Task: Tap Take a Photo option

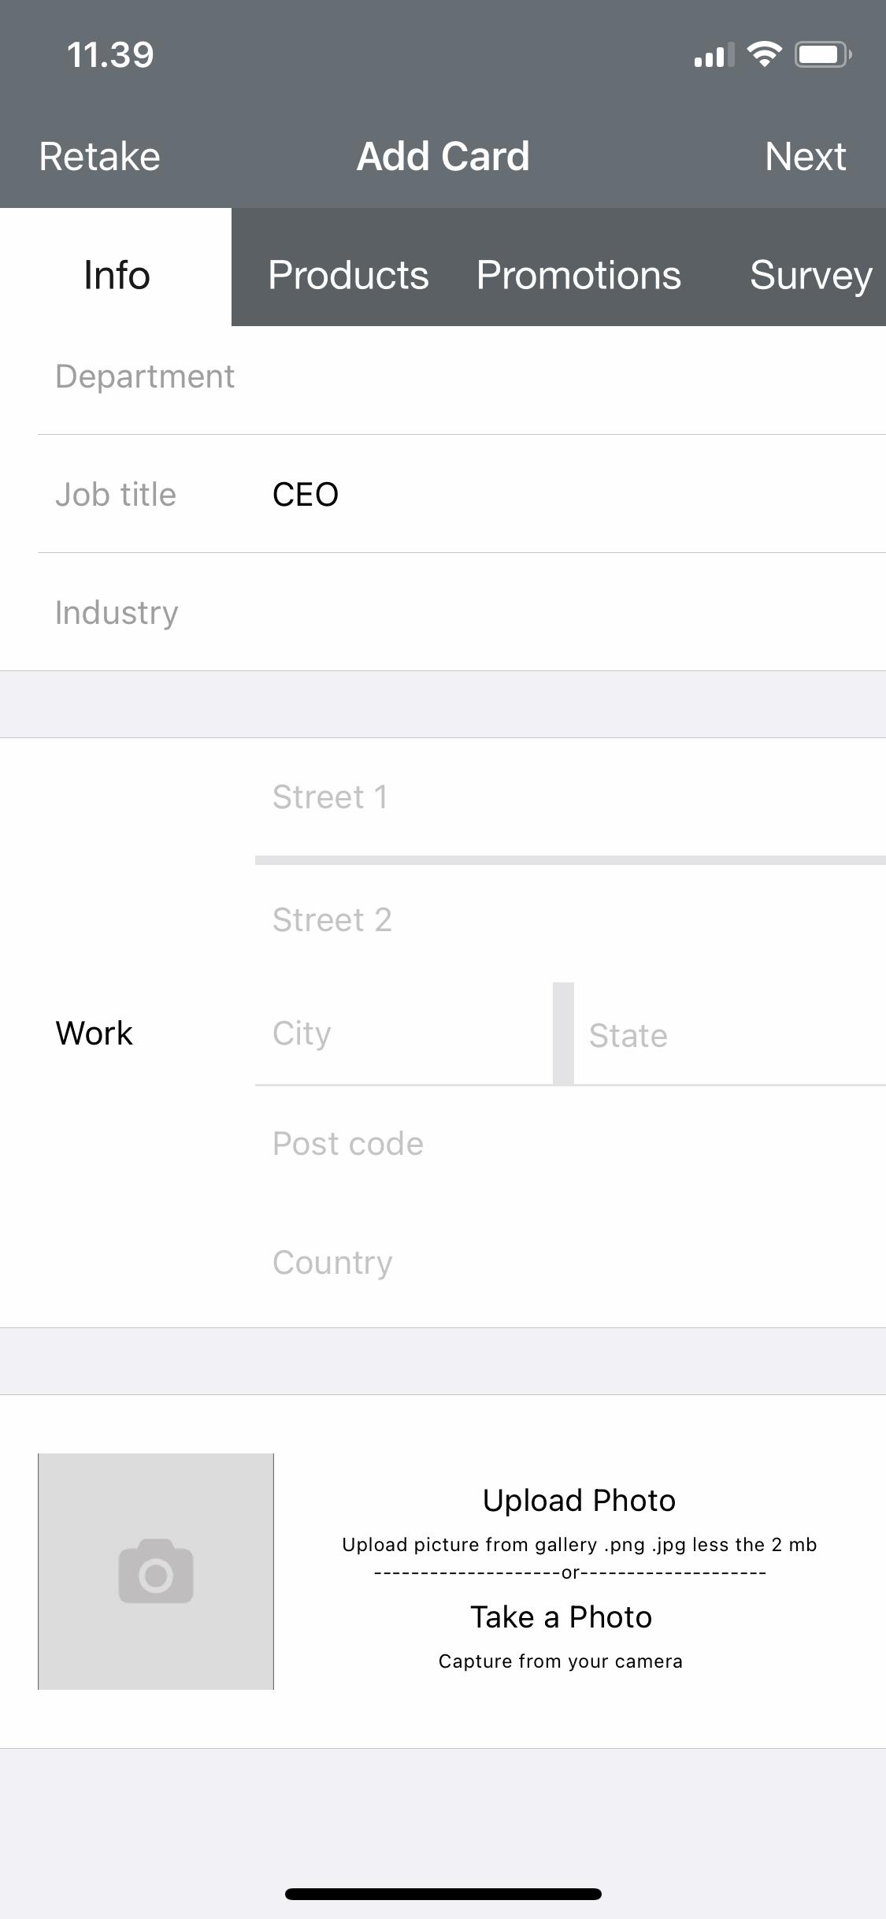Action: pos(561,1617)
